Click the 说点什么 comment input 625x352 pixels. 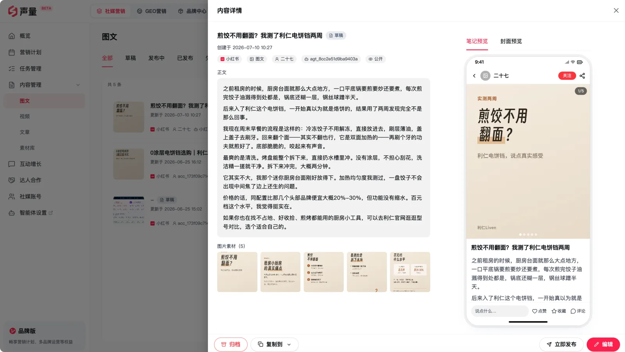(500, 311)
